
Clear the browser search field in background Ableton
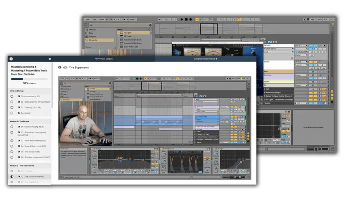click(x=150, y=25)
